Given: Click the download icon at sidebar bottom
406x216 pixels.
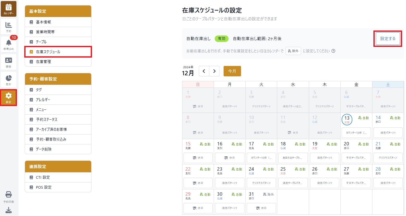Looking at the screenshot, I should (x=9, y=210).
